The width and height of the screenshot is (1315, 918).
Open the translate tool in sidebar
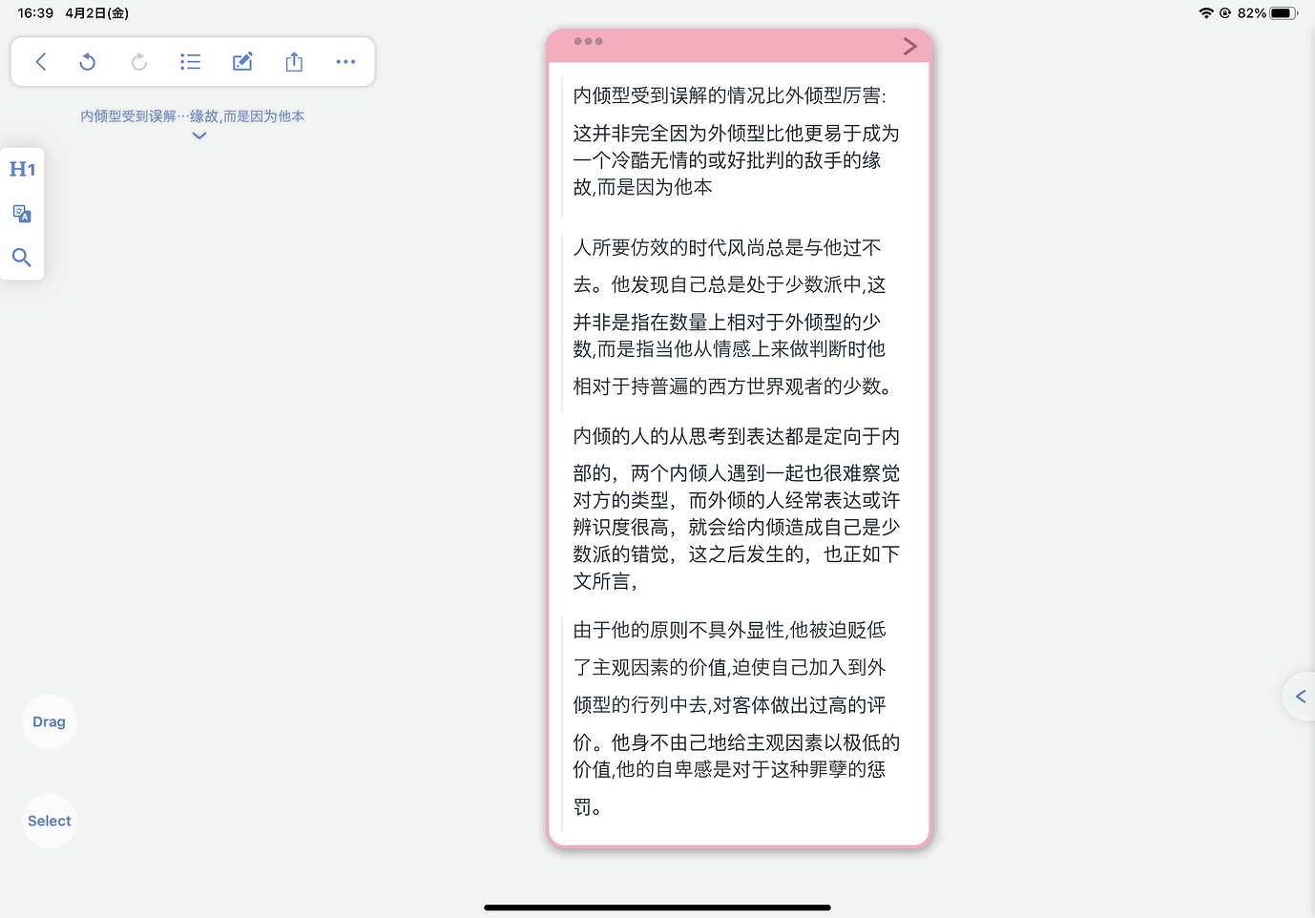[x=22, y=213]
